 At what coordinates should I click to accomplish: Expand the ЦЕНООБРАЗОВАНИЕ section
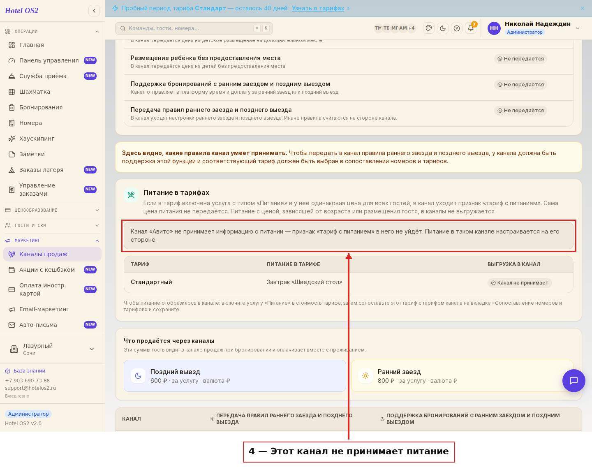(x=52, y=210)
